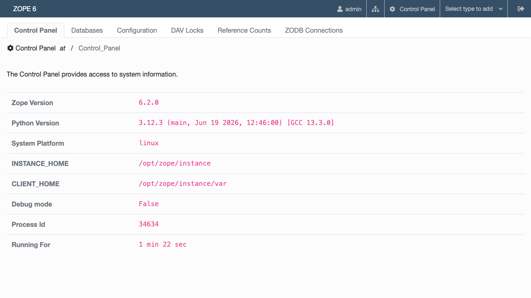Click the System Platform value linux
531x298 pixels.
click(149, 143)
